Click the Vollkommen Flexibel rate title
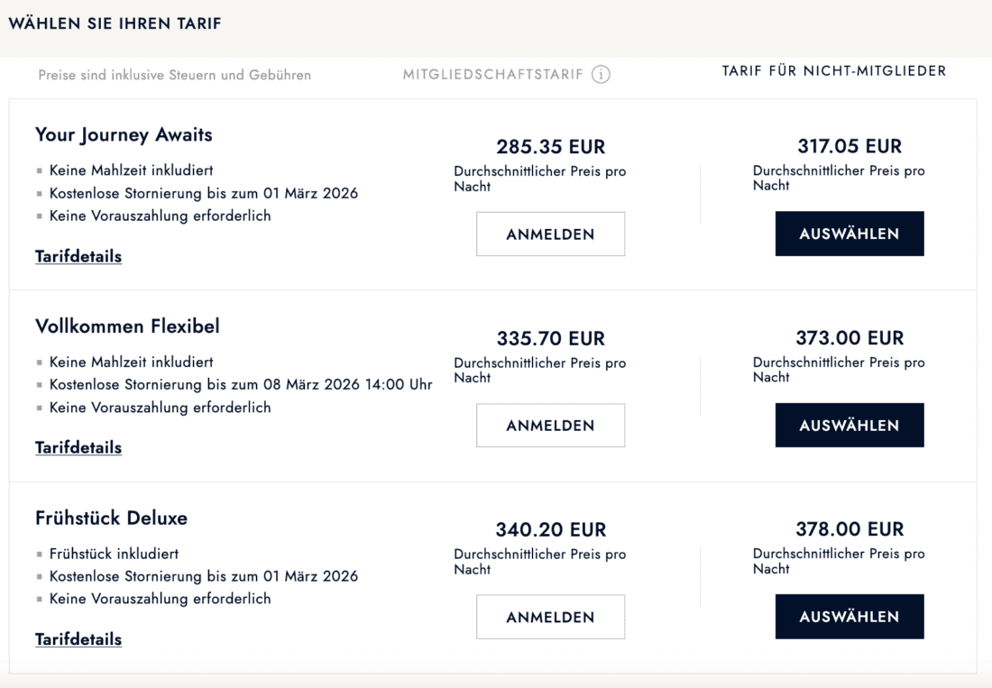The height and width of the screenshot is (688, 992). (127, 326)
